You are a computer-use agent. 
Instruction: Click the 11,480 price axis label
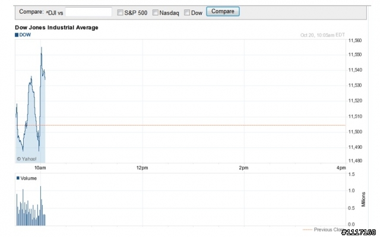coord(355,161)
